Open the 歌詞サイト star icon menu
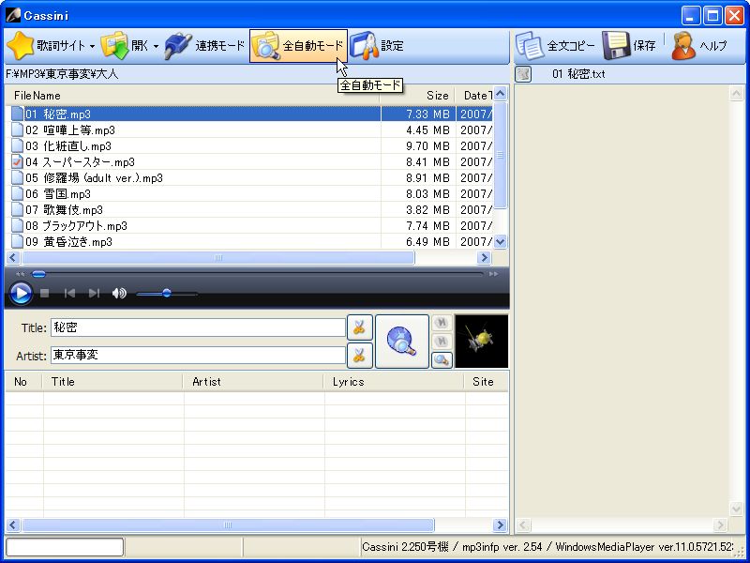The height and width of the screenshot is (563, 750). coord(21,46)
